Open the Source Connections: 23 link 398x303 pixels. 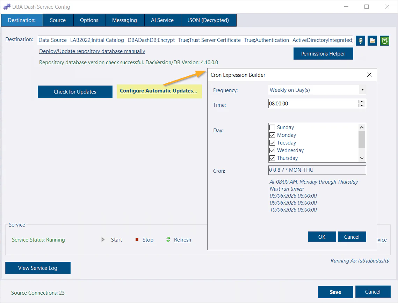(x=38, y=293)
